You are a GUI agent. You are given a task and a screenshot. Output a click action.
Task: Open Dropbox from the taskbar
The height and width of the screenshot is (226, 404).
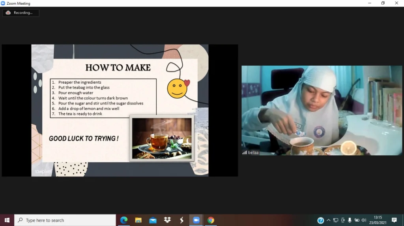coord(167,220)
